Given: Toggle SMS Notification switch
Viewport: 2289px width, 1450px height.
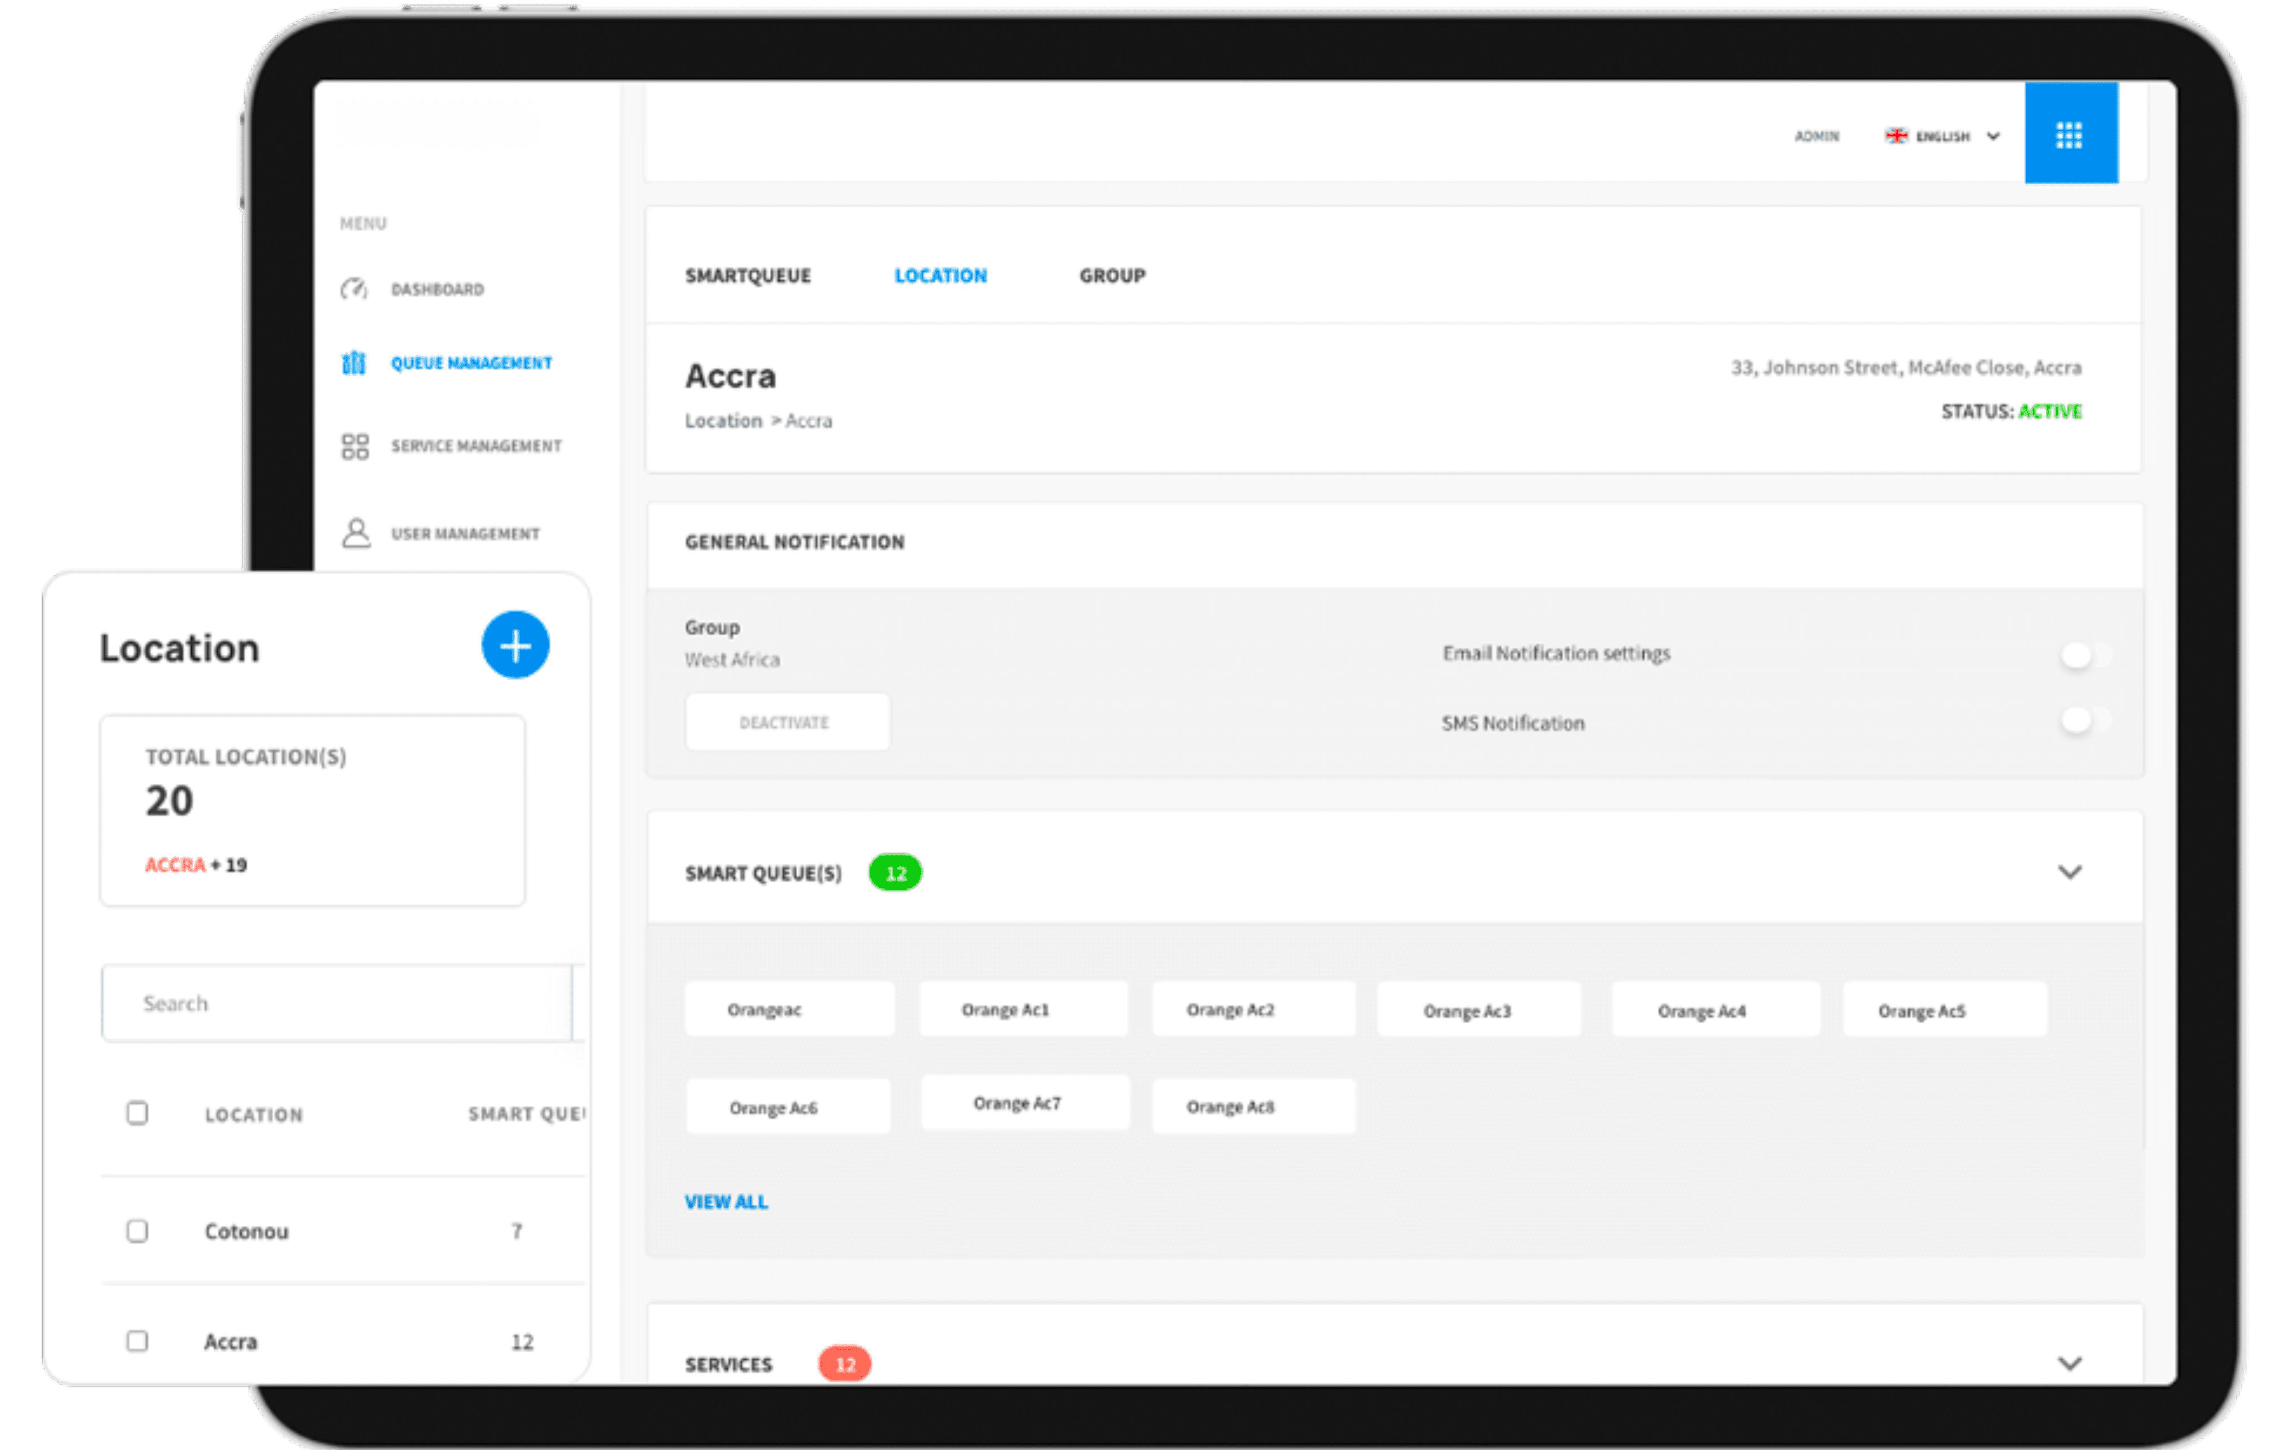Looking at the screenshot, I should [2085, 720].
